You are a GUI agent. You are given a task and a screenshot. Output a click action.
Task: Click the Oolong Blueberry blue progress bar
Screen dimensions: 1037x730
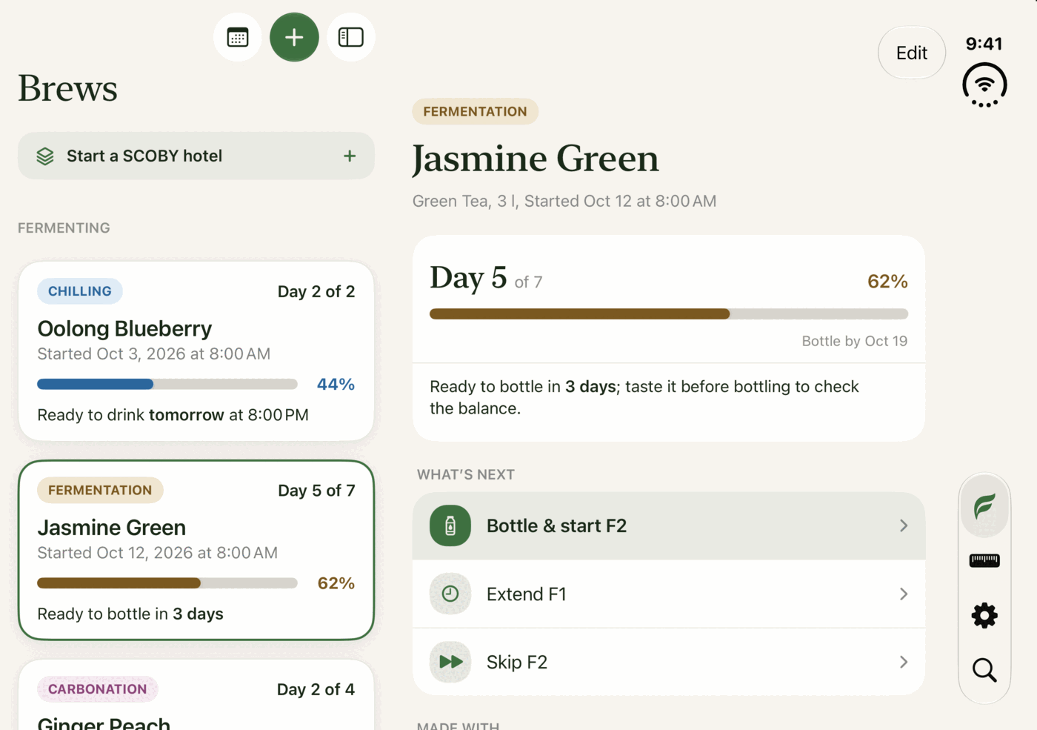pyautogui.click(x=167, y=384)
